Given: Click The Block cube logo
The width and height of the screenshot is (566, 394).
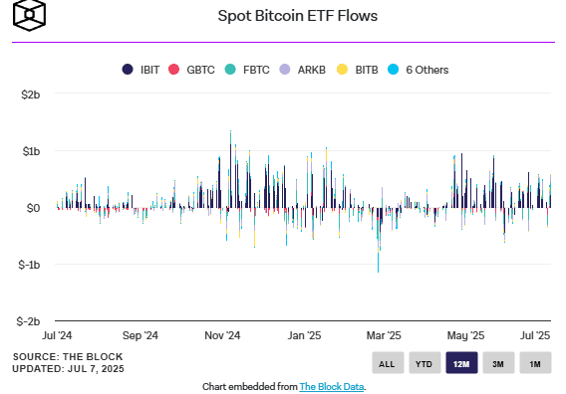Looking at the screenshot, I should 29,16.
